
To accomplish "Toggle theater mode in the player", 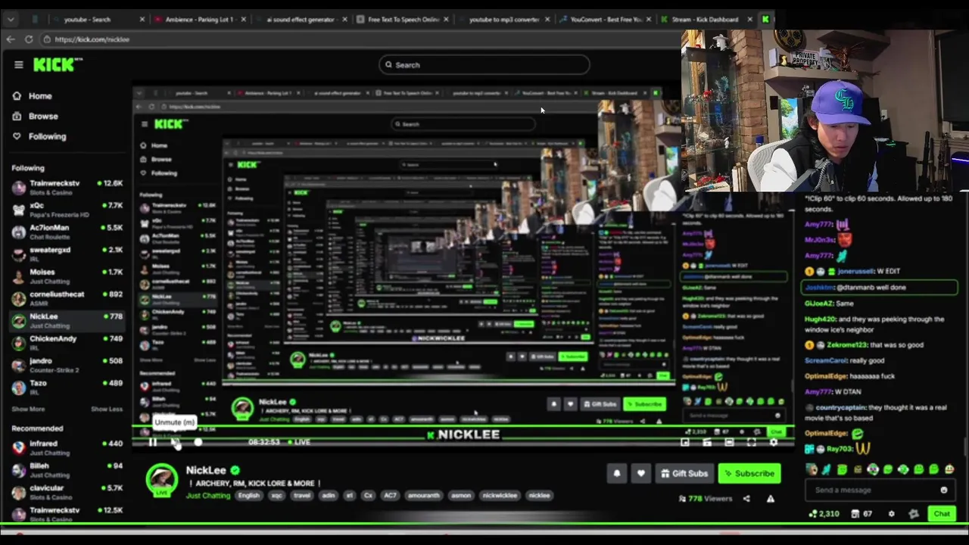I will [729, 442].
